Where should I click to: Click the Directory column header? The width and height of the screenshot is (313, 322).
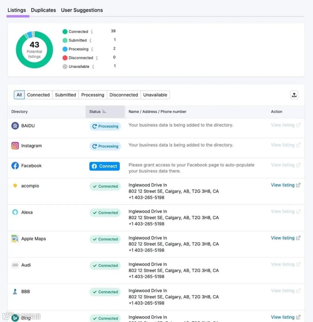pos(19,111)
